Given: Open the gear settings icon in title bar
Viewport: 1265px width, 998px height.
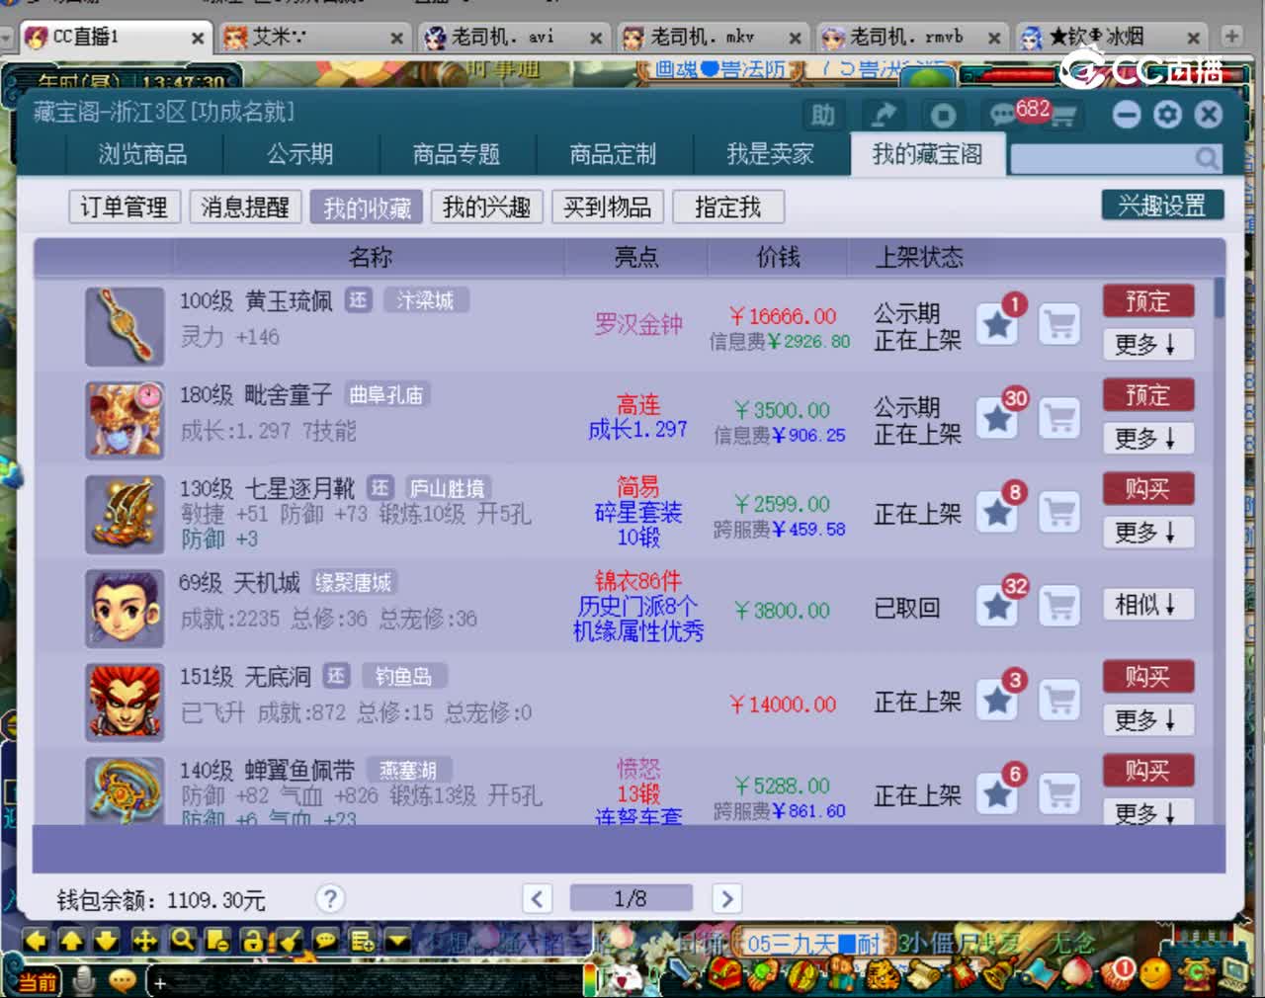Looking at the screenshot, I should (x=1167, y=115).
